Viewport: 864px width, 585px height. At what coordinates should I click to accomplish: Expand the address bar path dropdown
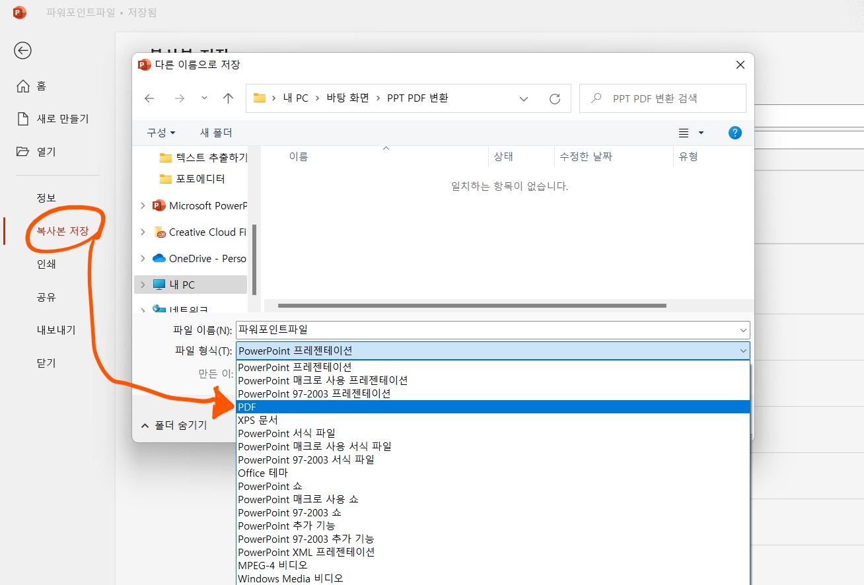(x=524, y=99)
